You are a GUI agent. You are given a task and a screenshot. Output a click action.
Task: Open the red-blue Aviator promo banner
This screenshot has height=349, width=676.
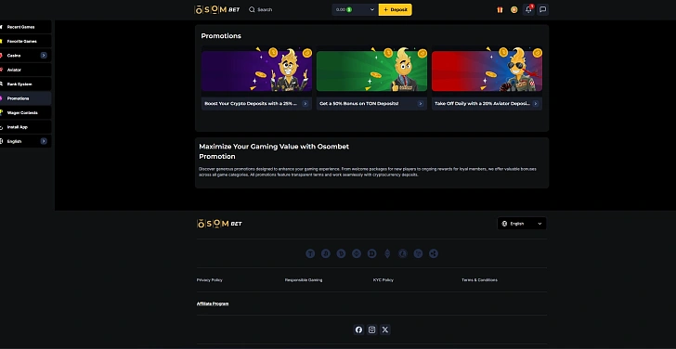coord(487,70)
